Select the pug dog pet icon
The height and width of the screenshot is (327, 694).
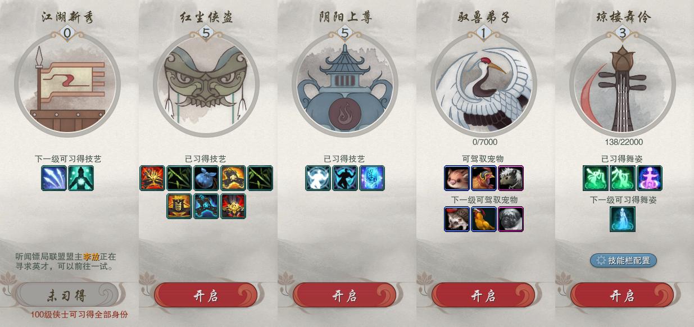coord(511,219)
